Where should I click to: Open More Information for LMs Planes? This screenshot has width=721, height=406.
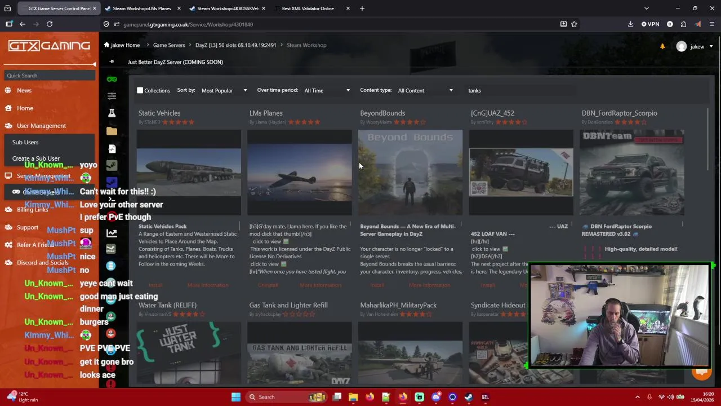(321, 285)
